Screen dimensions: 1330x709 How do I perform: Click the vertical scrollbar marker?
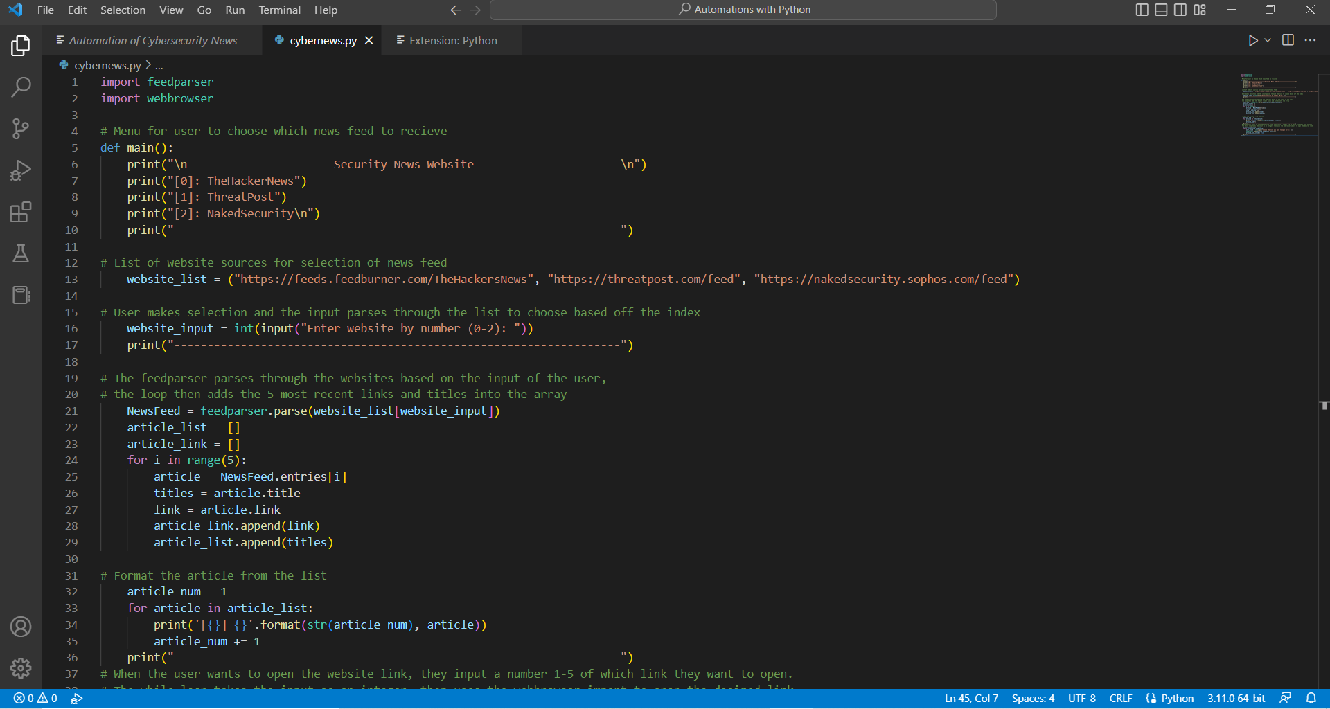1324,405
